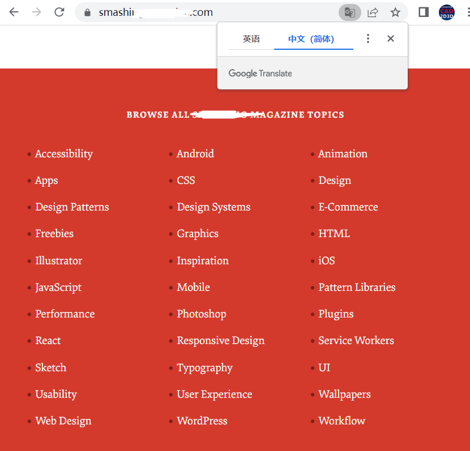The height and width of the screenshot is (451, 470).
Task: Visit the HTML topic
Action: pos(334,234)
